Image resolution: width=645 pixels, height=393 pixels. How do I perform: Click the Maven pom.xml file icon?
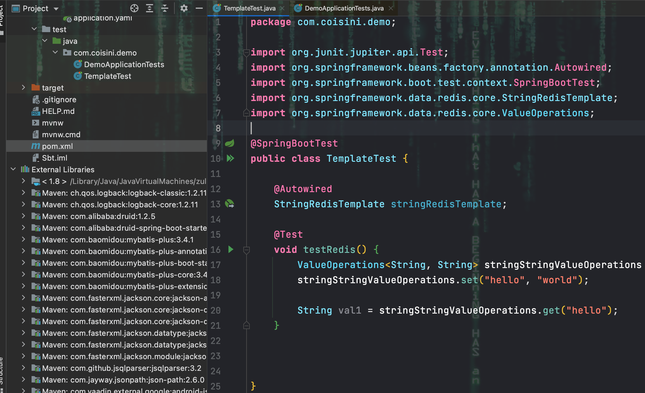[36, 146]
